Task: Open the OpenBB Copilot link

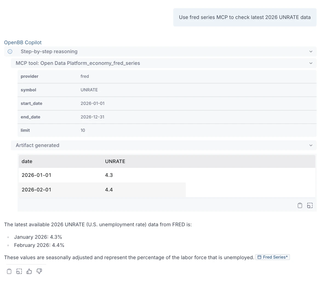Action: 23,42
